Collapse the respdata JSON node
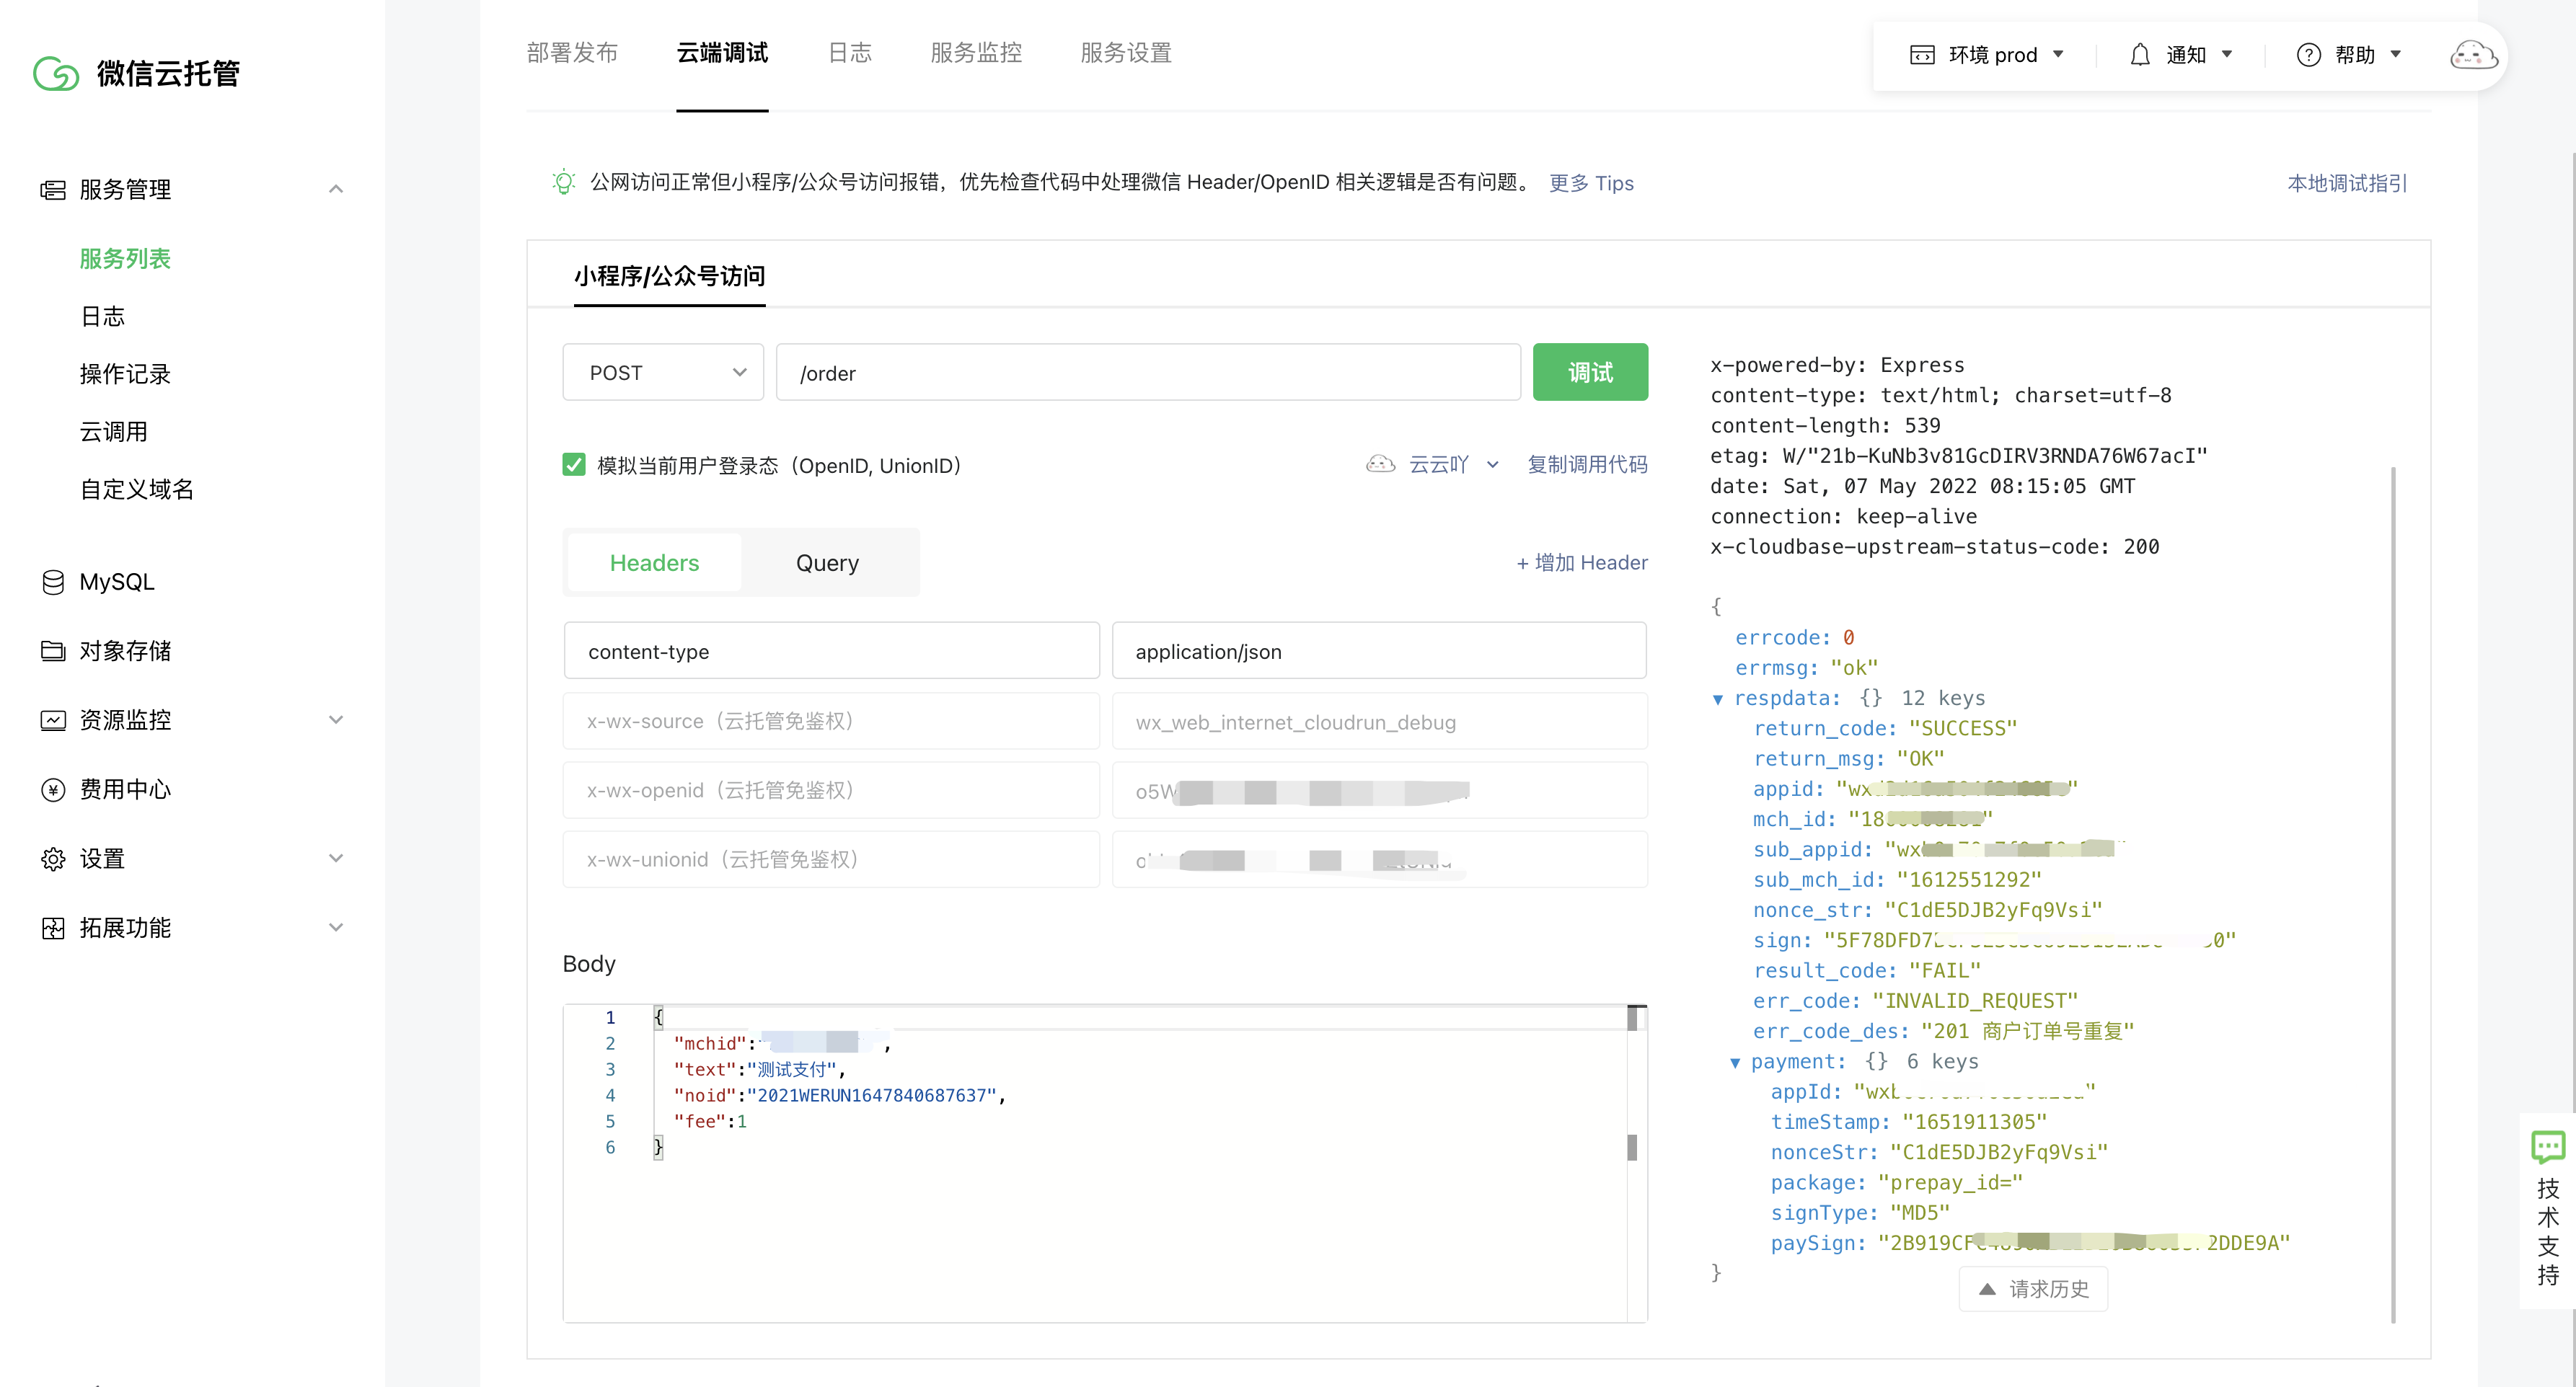2576x1387 pixels. pyautogui.click(x=1718, y=699)
